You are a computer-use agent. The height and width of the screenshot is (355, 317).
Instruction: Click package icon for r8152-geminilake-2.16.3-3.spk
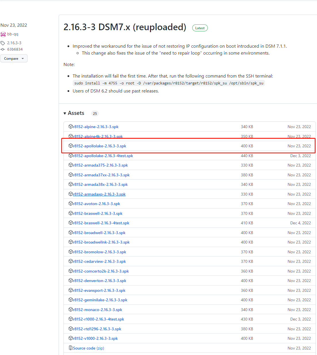[x=71, y=300]
